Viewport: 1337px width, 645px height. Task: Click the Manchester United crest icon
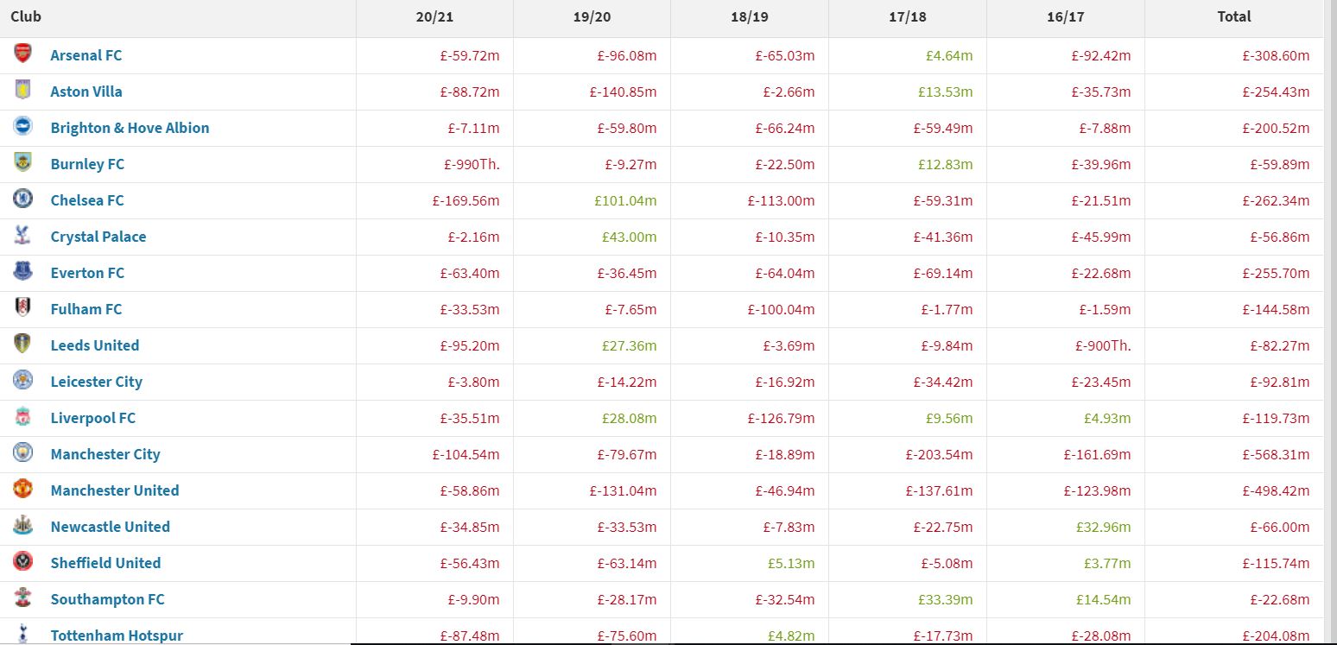[x=22, y=490]
